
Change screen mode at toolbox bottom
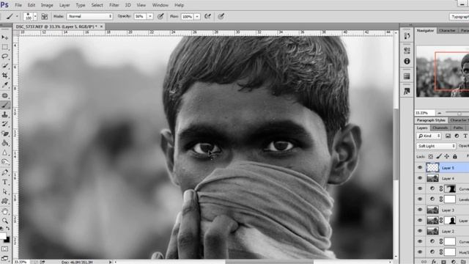click(5, 257)
